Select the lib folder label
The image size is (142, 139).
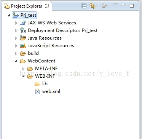(x=45, y=84)
